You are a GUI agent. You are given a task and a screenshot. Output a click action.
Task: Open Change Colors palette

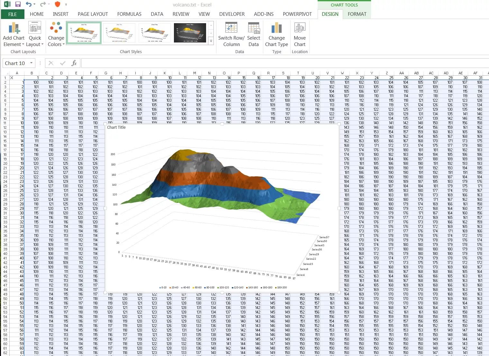click(56, 34)
